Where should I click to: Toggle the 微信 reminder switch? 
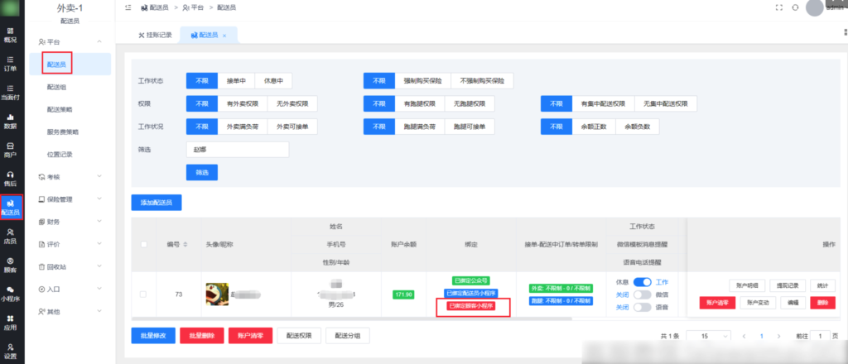pyautogui.click(x=643, y=295)
